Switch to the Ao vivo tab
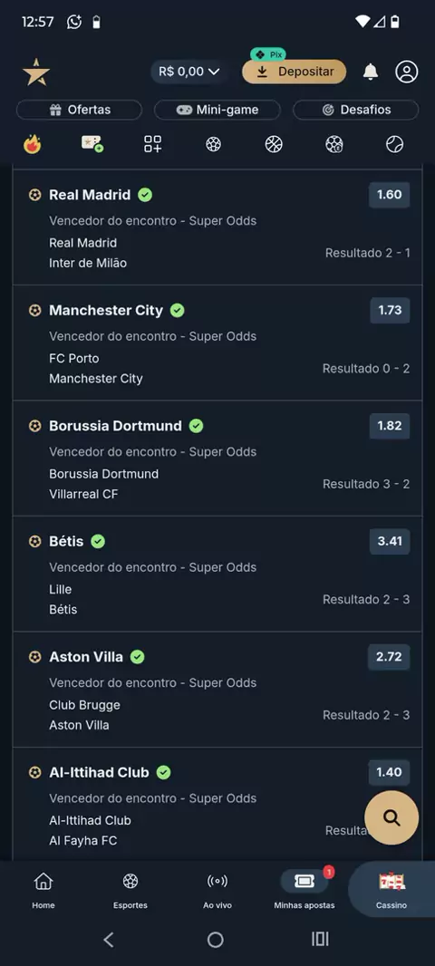Viewport: 435px width, 966px height. 217,890
